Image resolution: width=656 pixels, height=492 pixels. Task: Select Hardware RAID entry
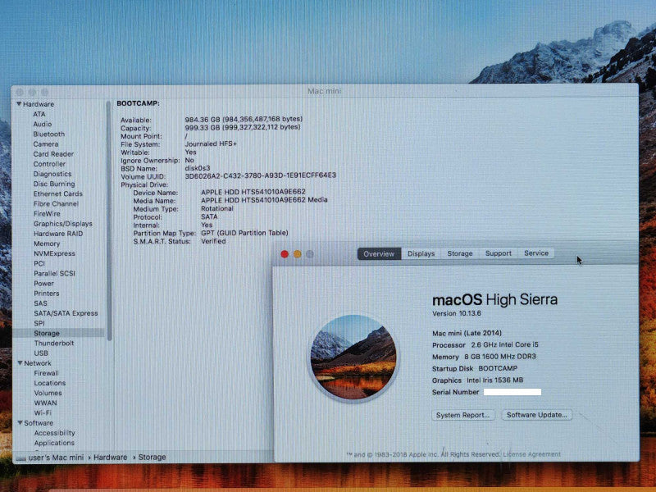click(58, 234)
